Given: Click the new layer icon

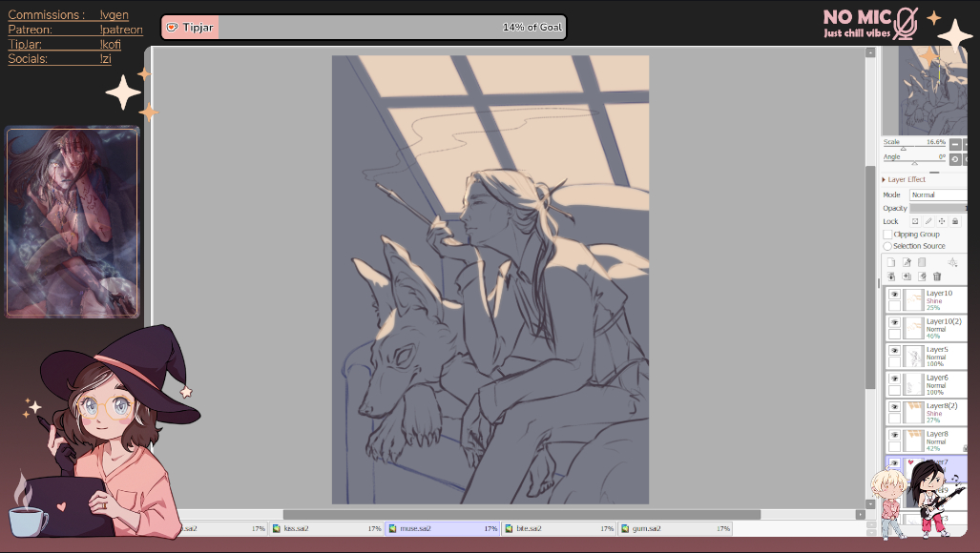Looking at the screenshot, I should (x=890, y=262).
